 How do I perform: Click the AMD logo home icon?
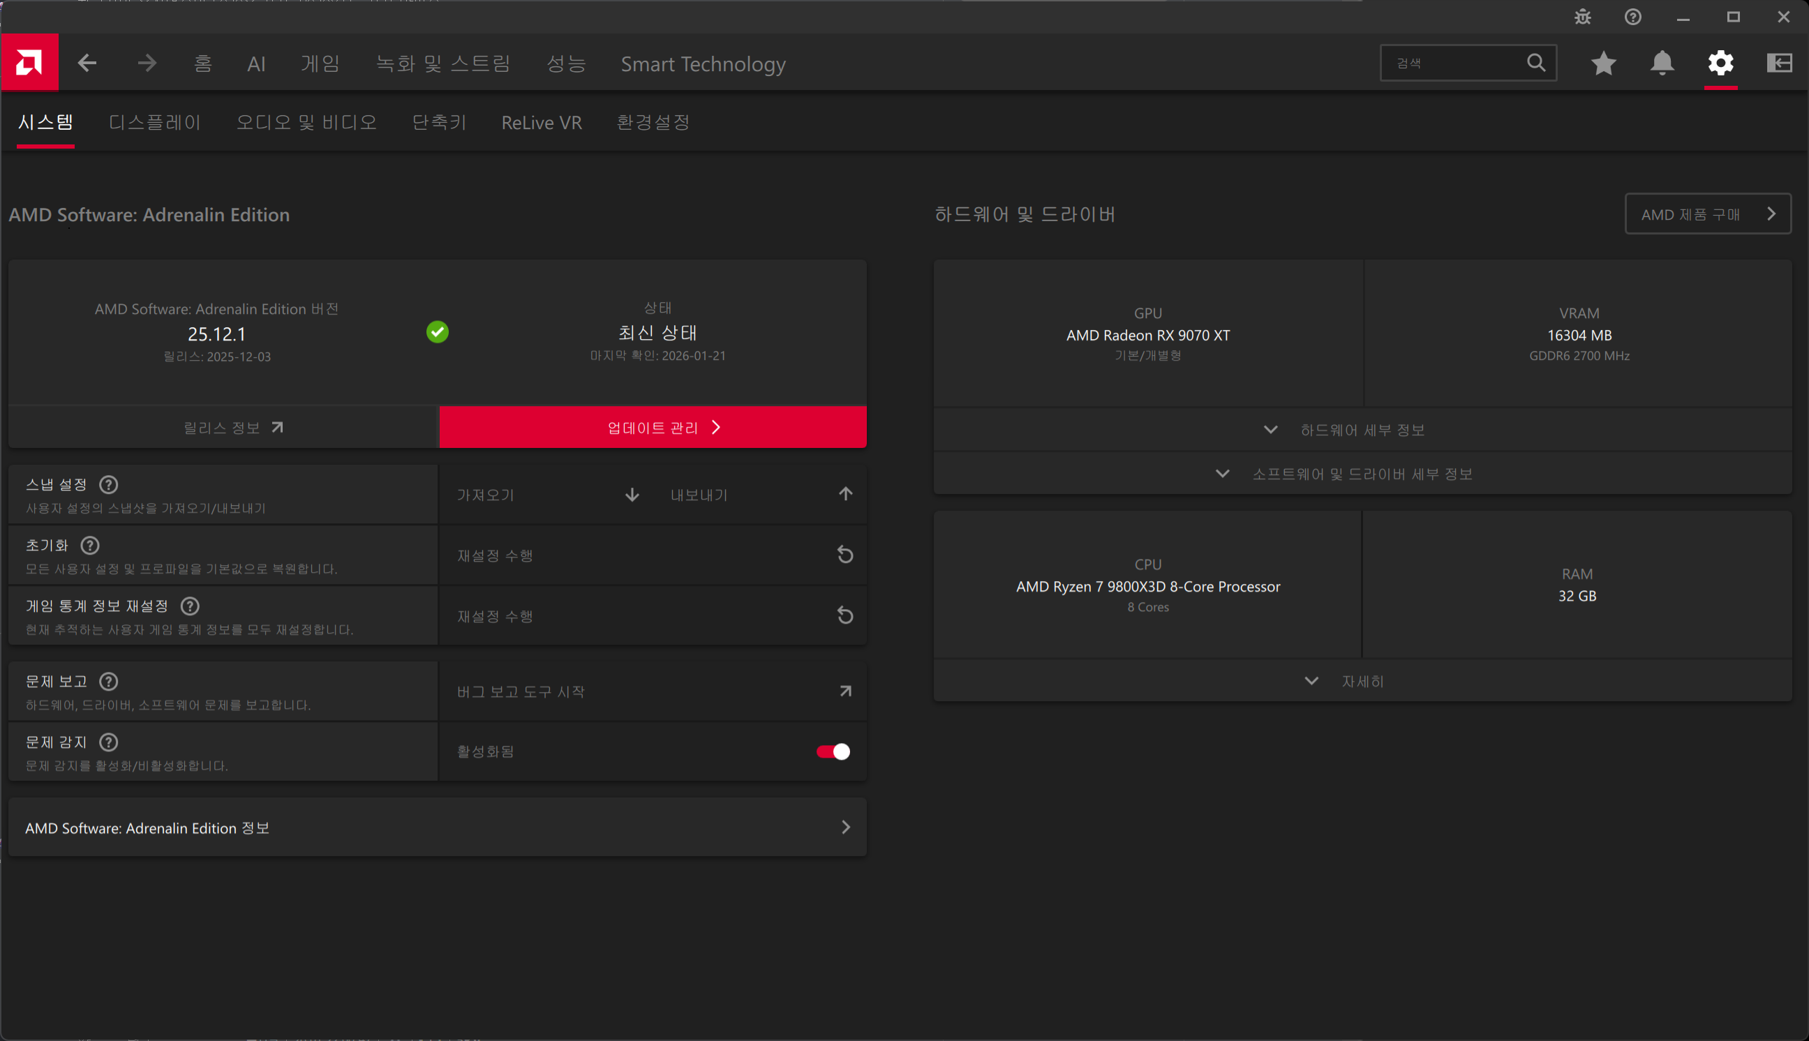click(29, 63)
